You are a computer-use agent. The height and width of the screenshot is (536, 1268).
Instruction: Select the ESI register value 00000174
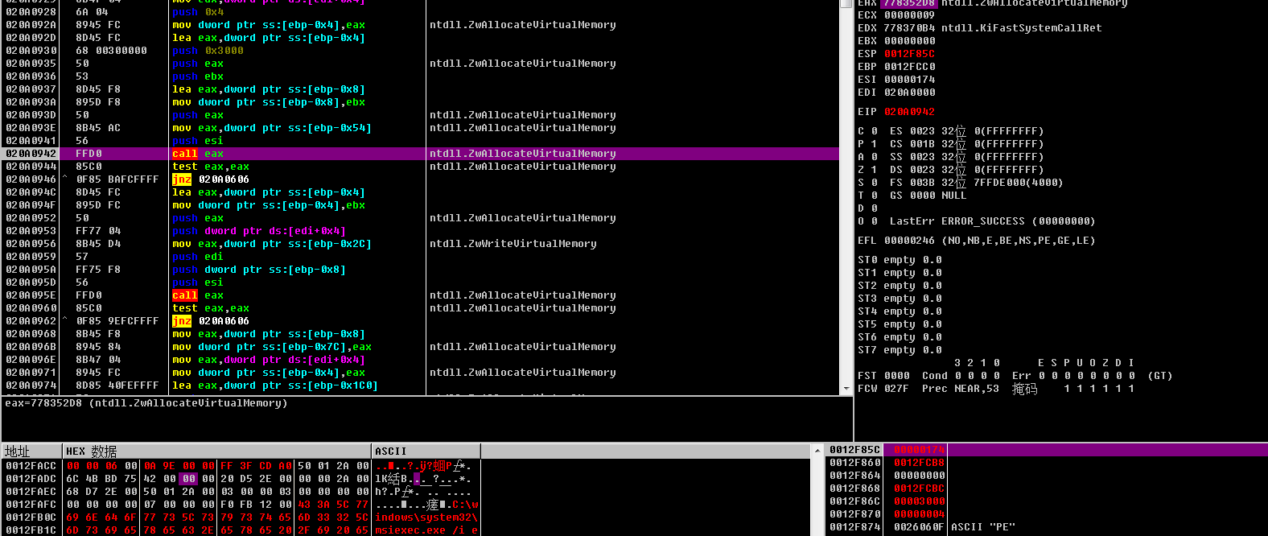(x=909, y=80)
